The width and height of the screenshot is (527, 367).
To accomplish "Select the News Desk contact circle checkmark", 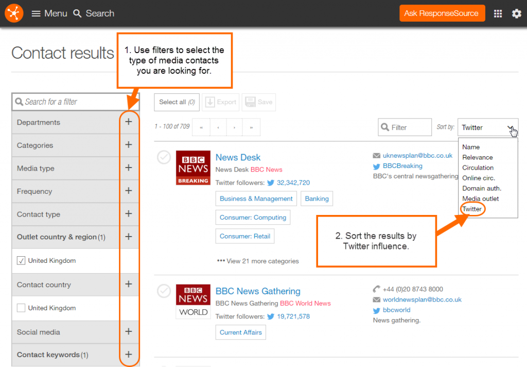I will tap(164, 158).
